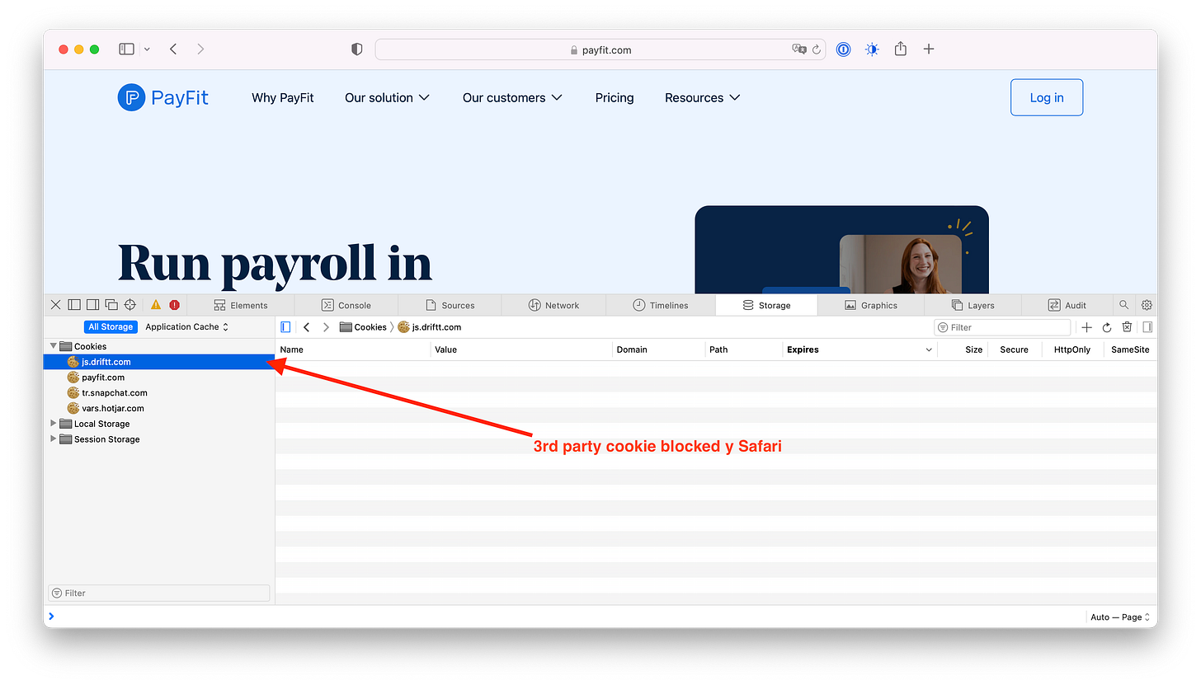Dock the inspector to the left side
Screen dimensions: 1201x685
[74, 305]
